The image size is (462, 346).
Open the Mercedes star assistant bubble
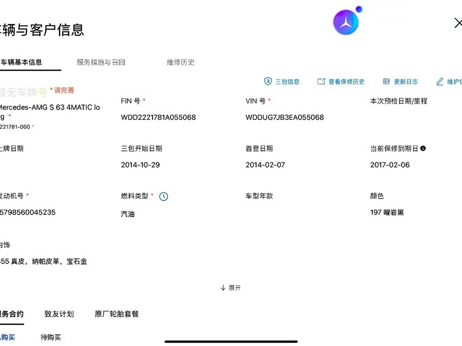pos(346,22)
